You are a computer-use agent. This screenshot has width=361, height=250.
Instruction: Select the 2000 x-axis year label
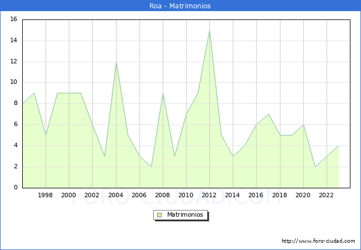69,195
